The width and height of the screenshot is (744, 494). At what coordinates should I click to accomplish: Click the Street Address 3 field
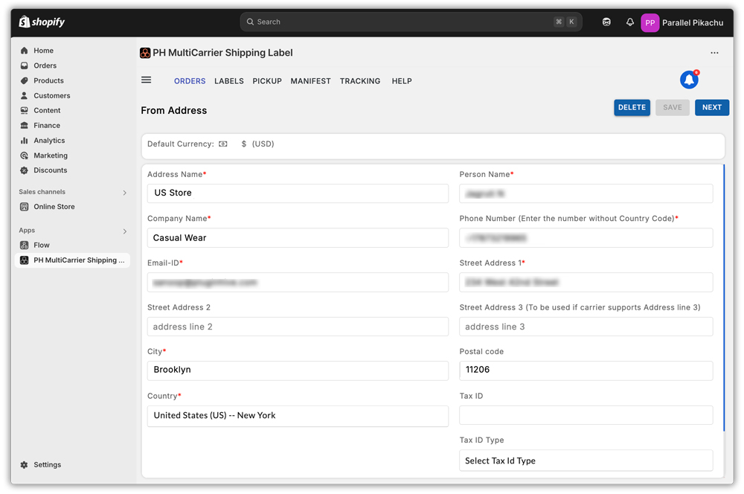pyautogui.click(x=586, y=327)
